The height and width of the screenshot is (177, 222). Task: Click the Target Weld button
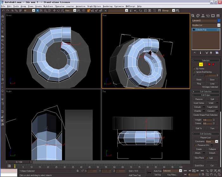[x=212, y=107]
